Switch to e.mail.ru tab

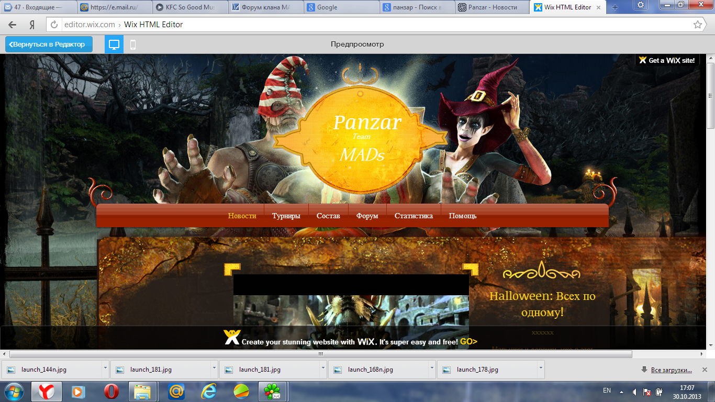(x=114, y=7)
